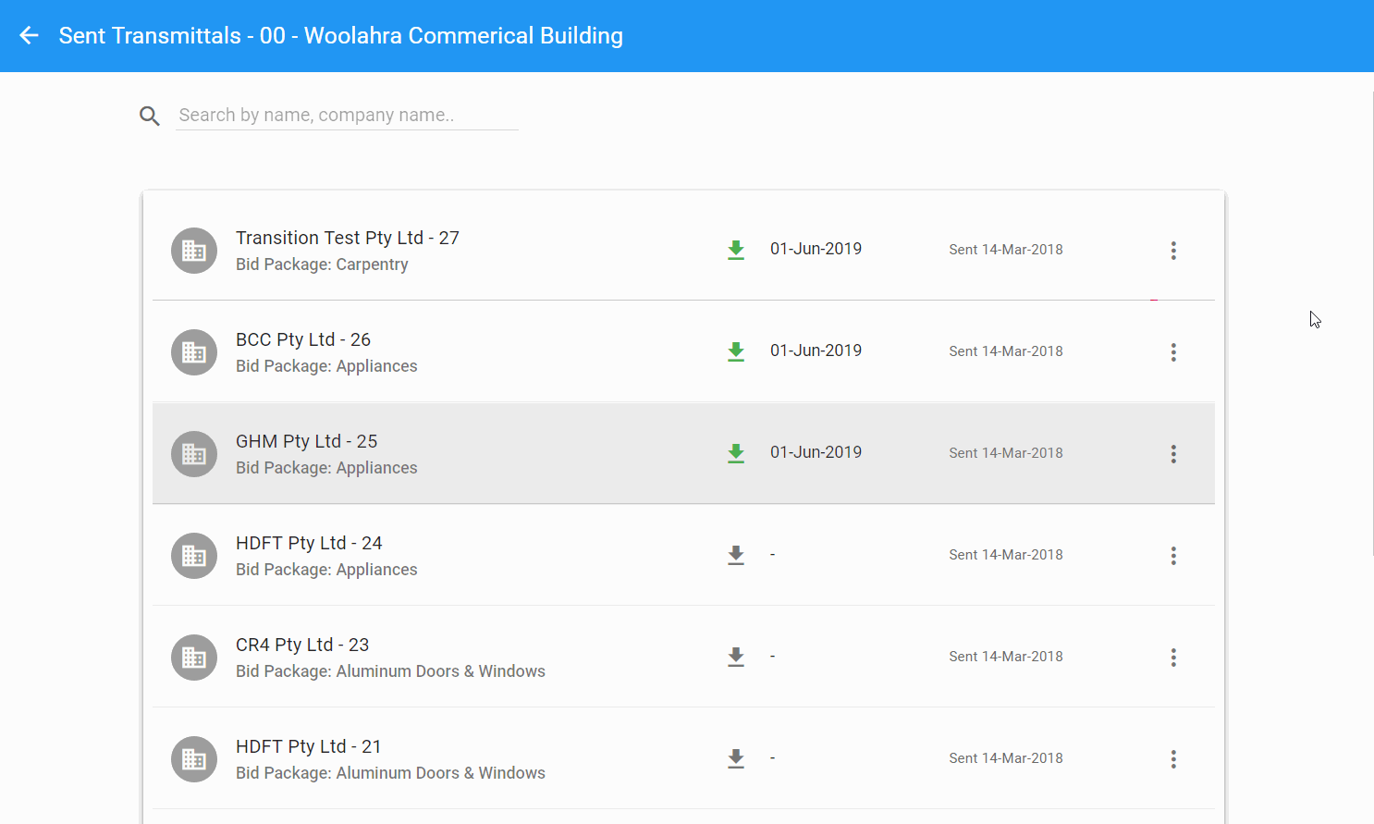The height and width of the screenshot is (824, 1374).
Task: Select GHM Pty Ltd - 25 title
Action: pyautogui.click(x=307, y=441)
